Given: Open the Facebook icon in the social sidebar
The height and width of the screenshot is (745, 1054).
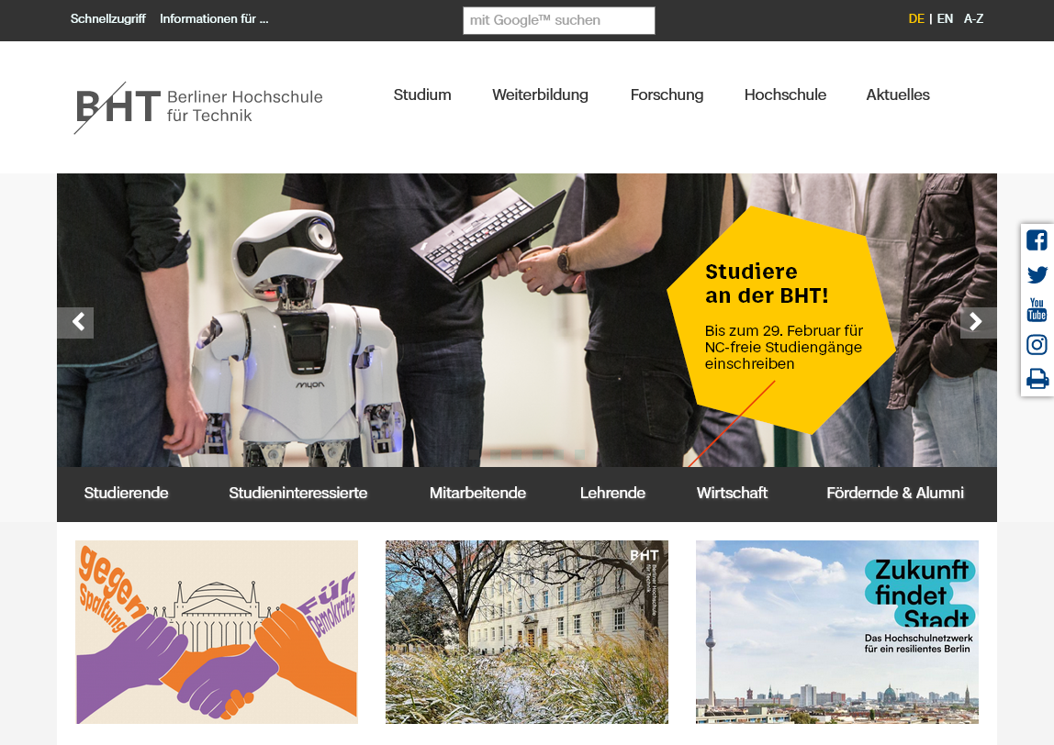Looking at the screenshot, I should 1037,239.
